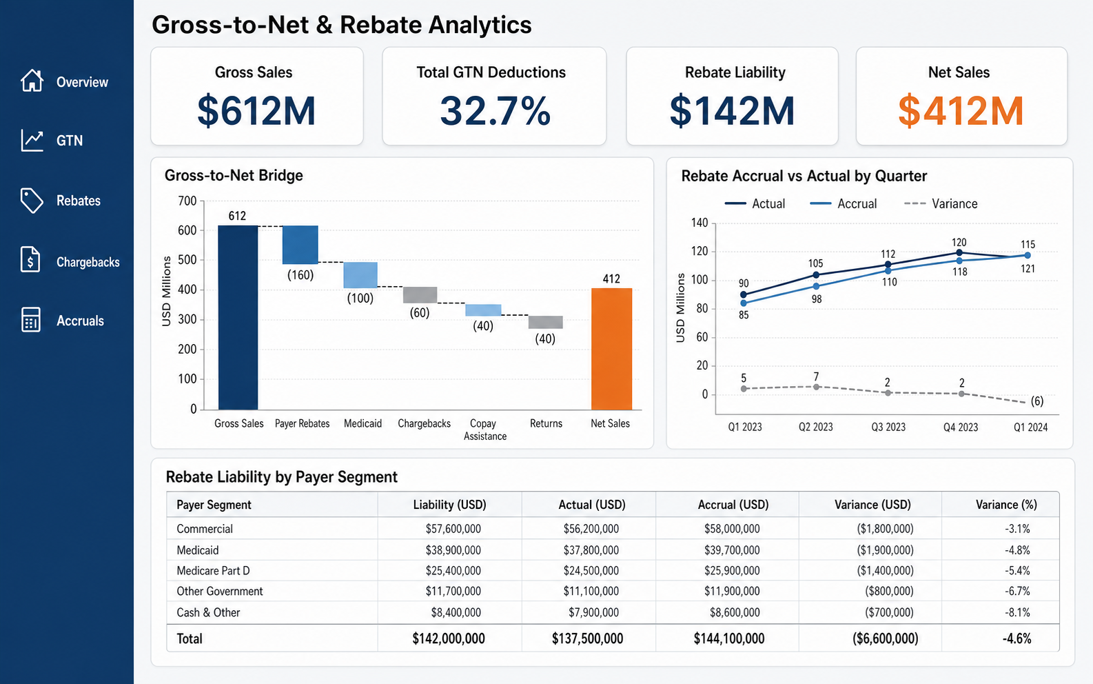Click the Actual (USD) column header
The image size is (1093, 684).
click(592, 505)
